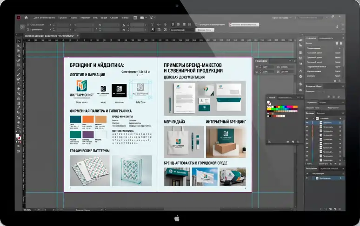Close the "ГАРМОНИЮ" document tab
The width and height of the screenshot is (360, 226).
click(78, 36)
